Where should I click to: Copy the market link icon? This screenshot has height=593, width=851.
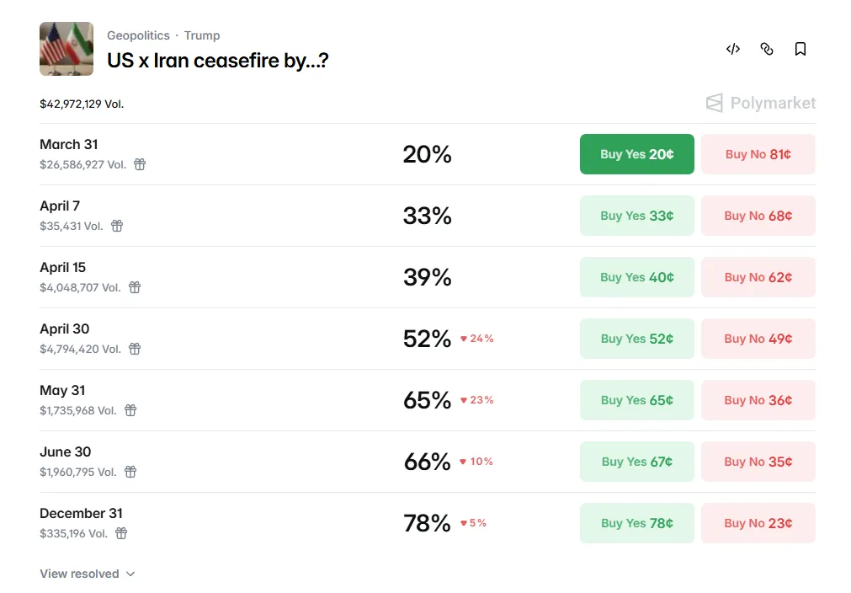point(767,49)
